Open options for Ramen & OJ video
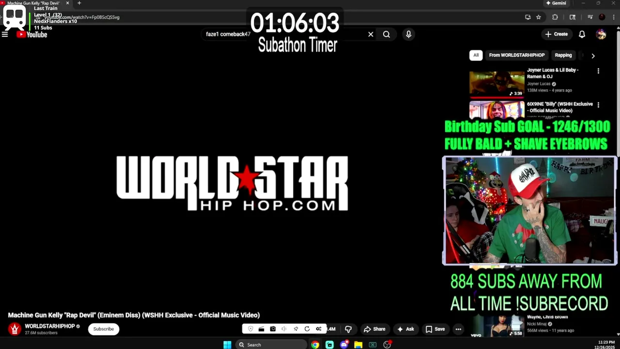 [x=598, y=71]
